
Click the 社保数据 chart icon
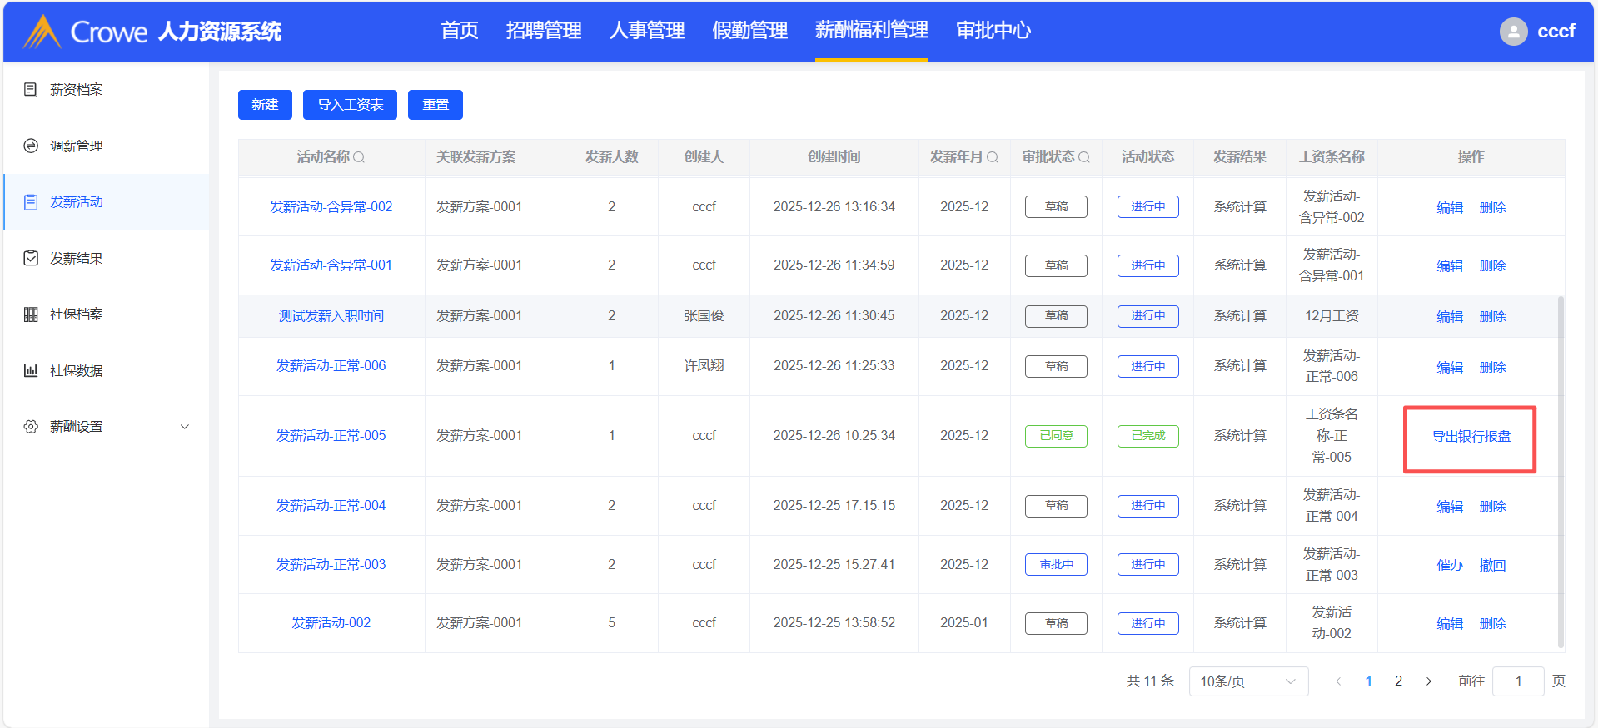[x=31, y=371]
